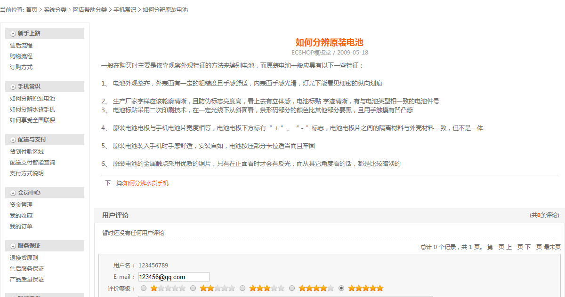Select the four-star rating radio button
Image resolution: width=565 pixels, height=297 pixels.
(292, 288)
